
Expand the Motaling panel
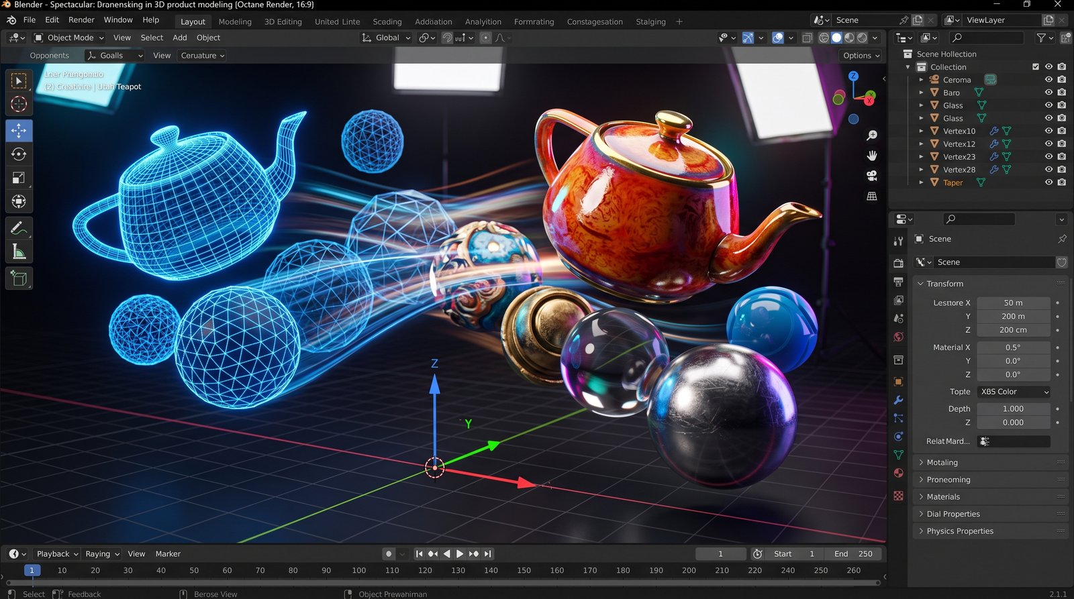[x=990, y=462]
